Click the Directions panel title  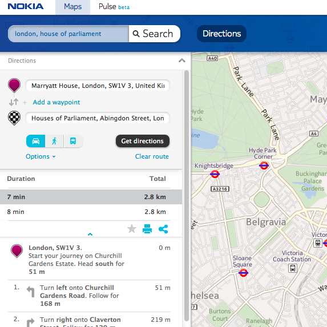(x=22, y=60)
